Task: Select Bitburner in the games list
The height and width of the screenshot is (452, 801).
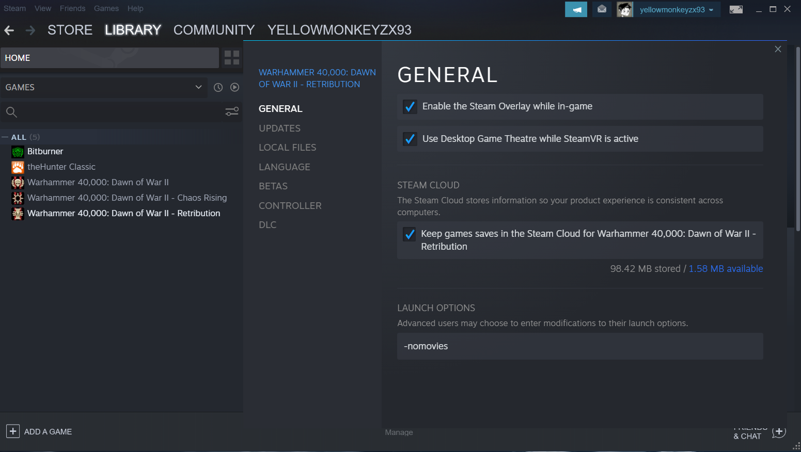Action: [x=45, y=152]
